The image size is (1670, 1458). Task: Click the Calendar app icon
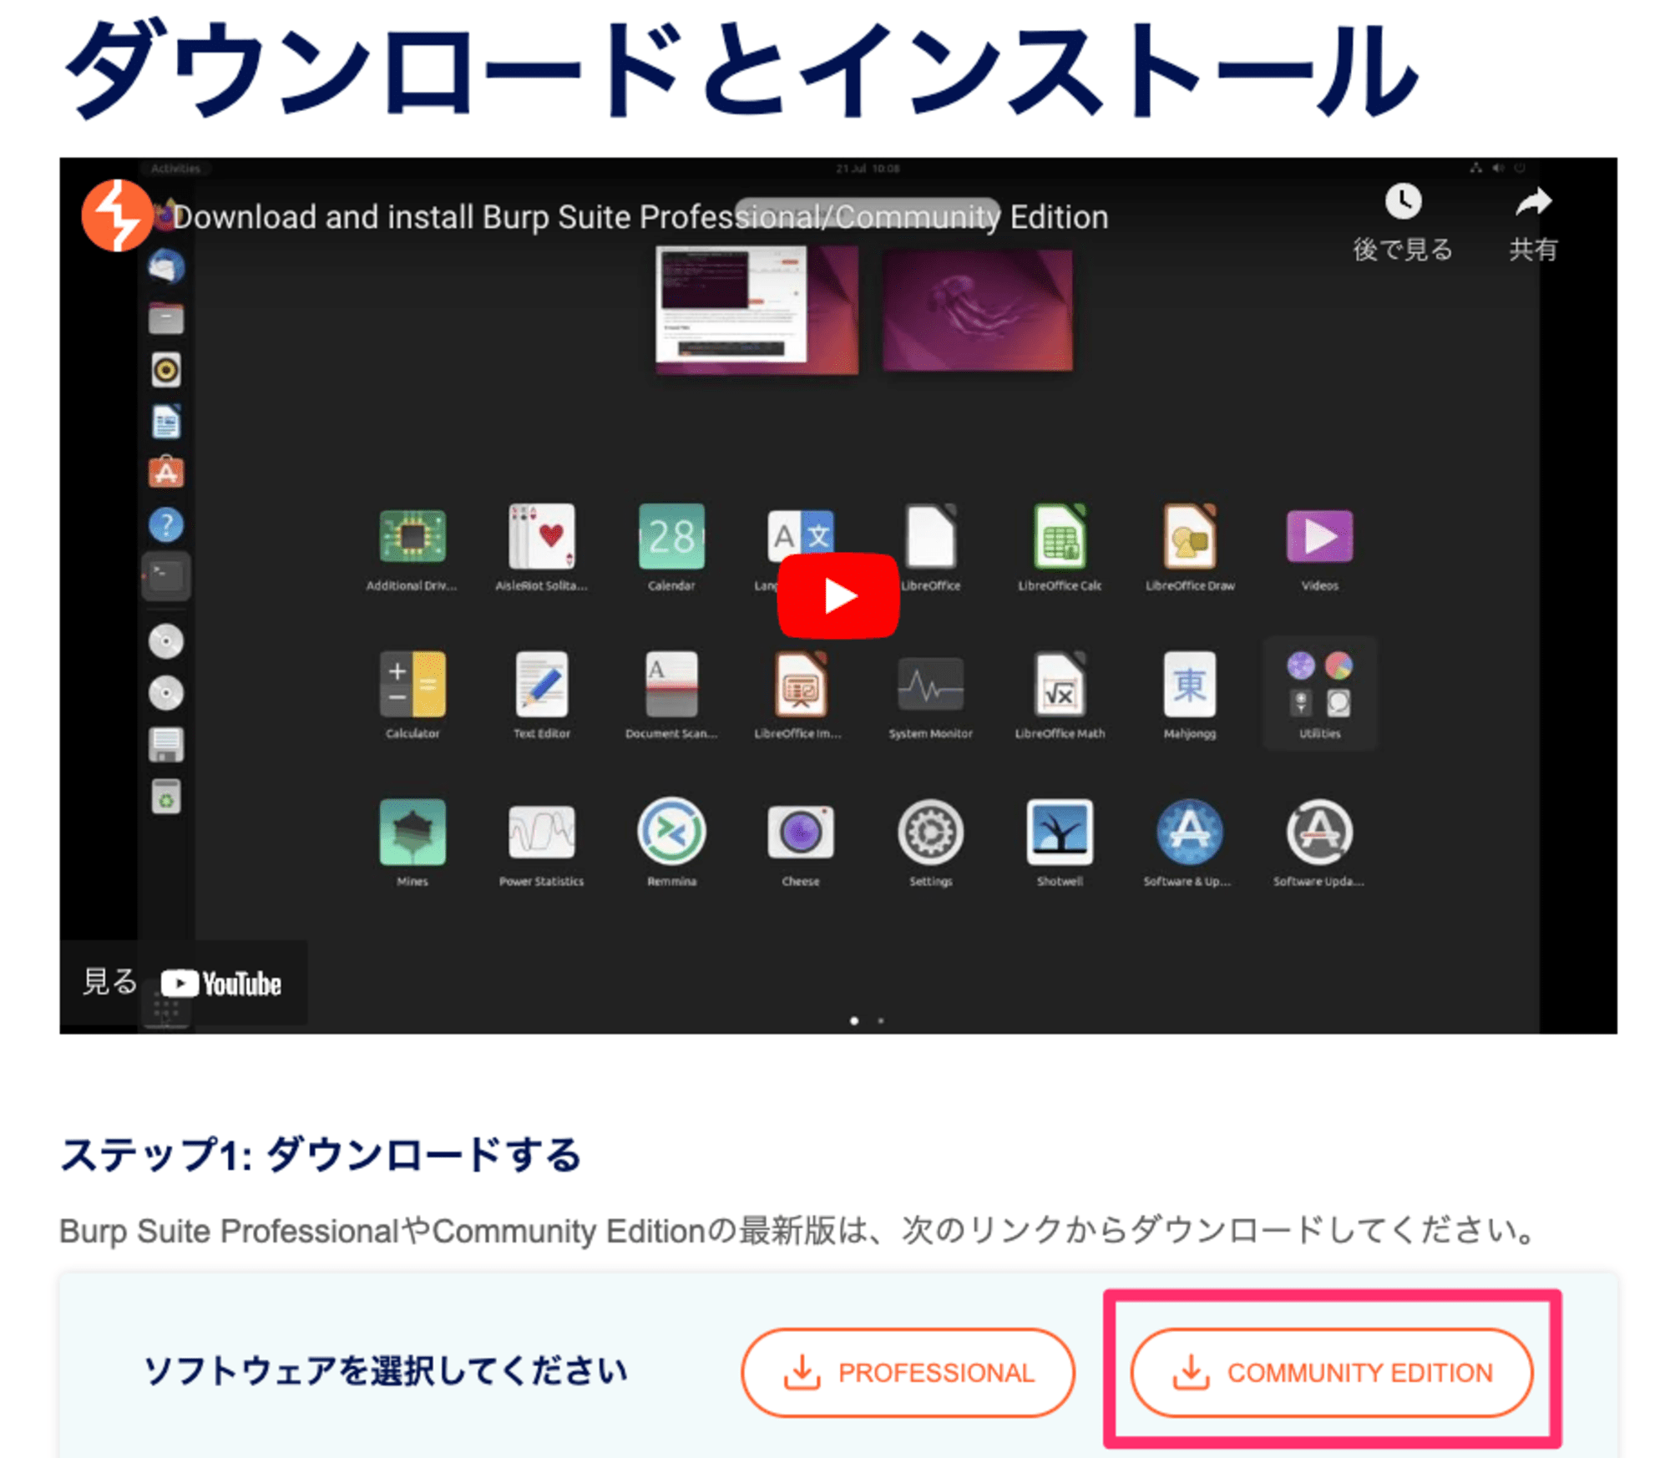[x=671, y=536]
